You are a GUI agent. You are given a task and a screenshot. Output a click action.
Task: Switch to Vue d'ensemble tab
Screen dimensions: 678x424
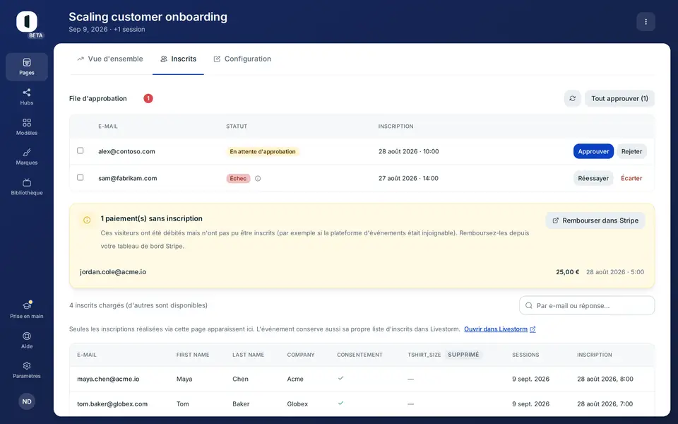tap(110, 59)
